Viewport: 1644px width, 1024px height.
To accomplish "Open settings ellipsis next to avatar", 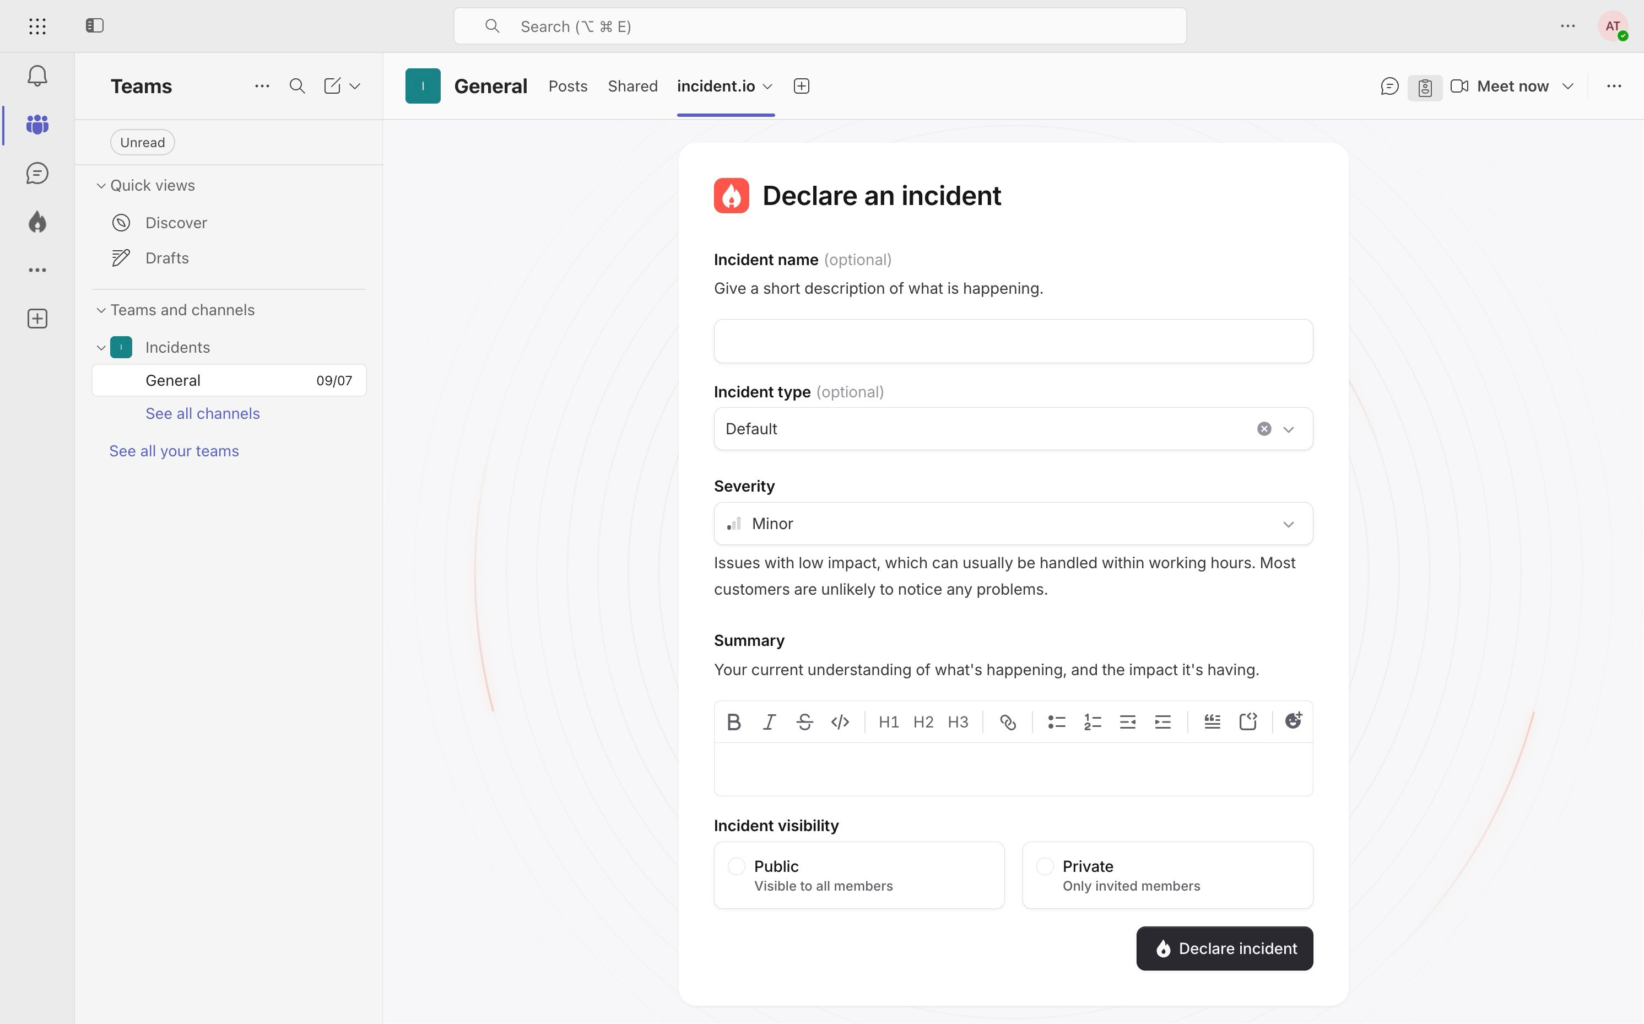I will click(1568, 26).
